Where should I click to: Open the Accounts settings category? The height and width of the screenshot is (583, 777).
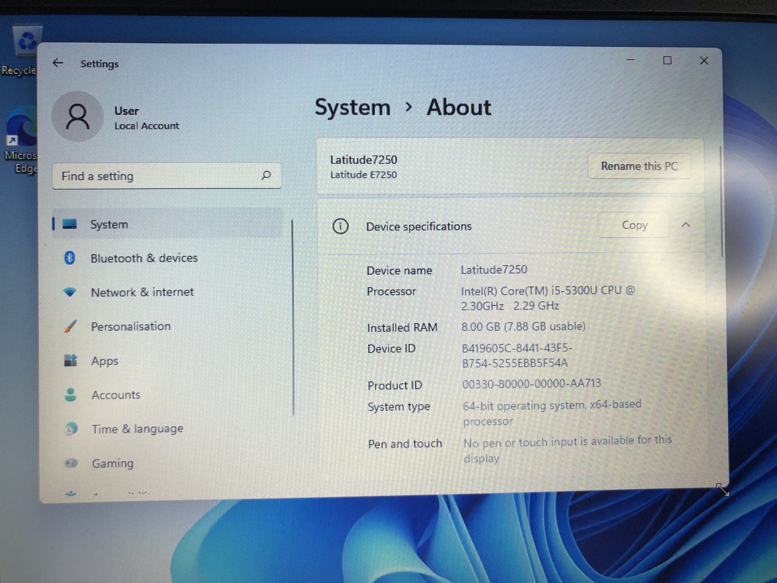[x=168, y=395]
